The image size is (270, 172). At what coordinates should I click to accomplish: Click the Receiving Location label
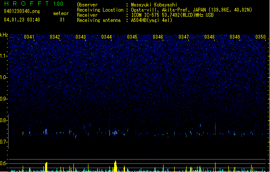coord(100,10)
